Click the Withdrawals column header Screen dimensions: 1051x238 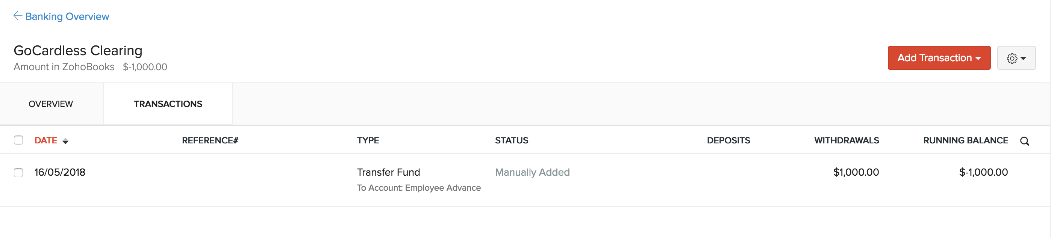[846, 141]
